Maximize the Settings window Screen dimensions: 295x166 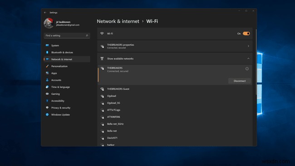point(246,11)
